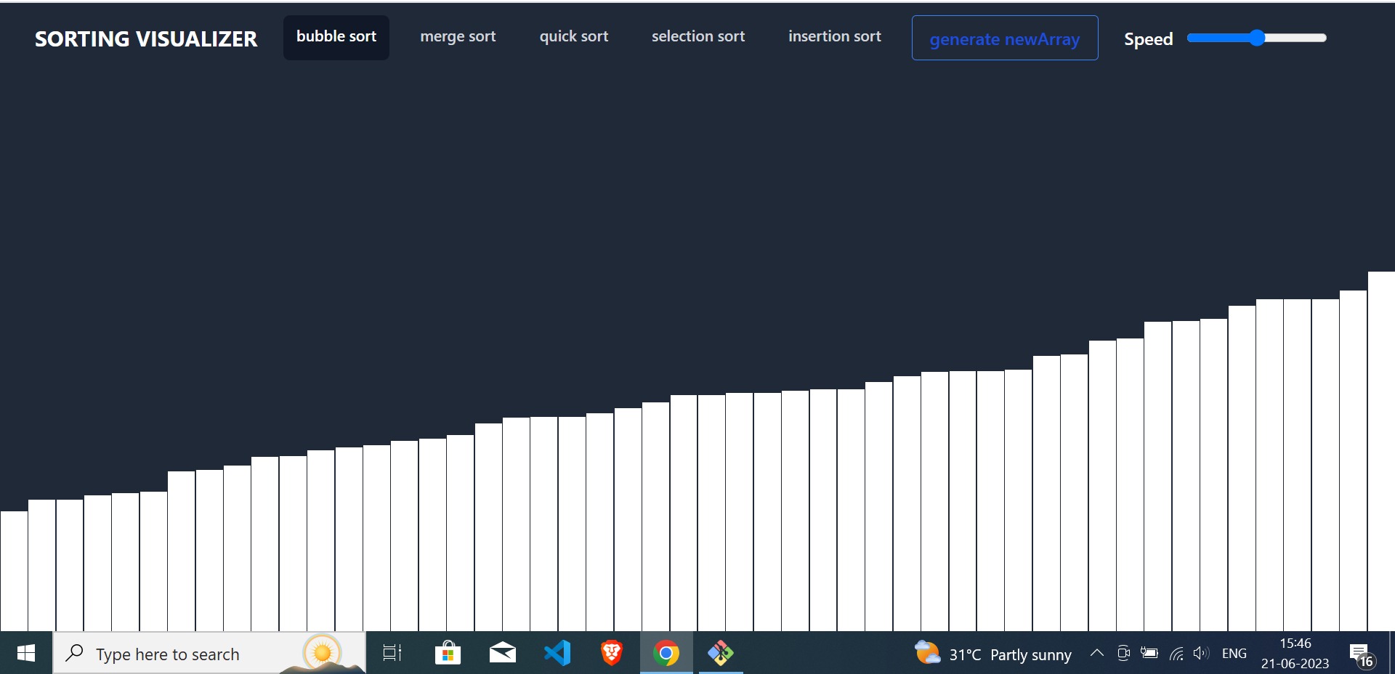
Task: Check the Wi-Fi network status
Action: pyautogui.click(x=1176, y=653)
